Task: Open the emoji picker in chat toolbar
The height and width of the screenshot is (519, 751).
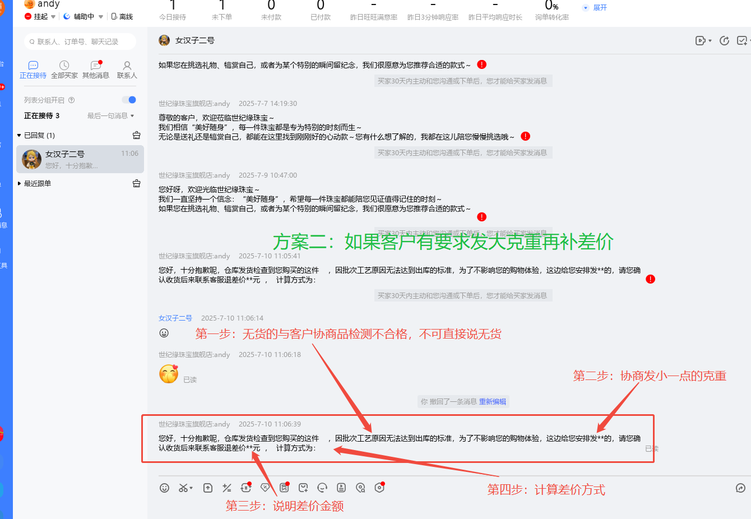Action: (164, 488)
